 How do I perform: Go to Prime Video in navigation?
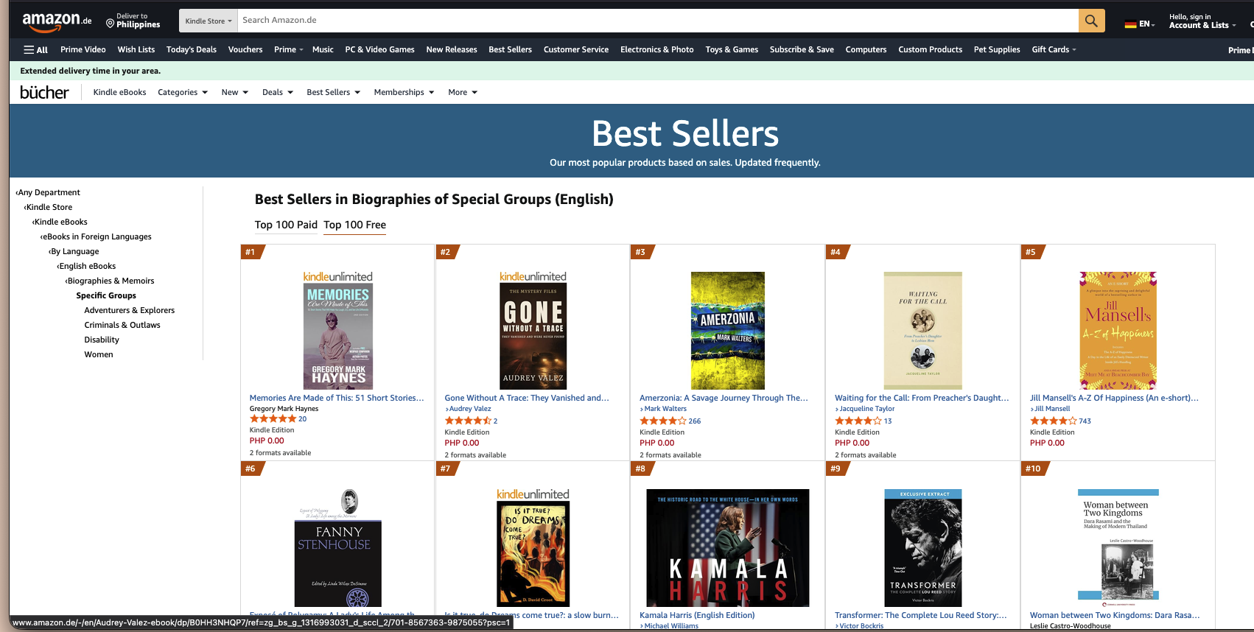point(83,49)
